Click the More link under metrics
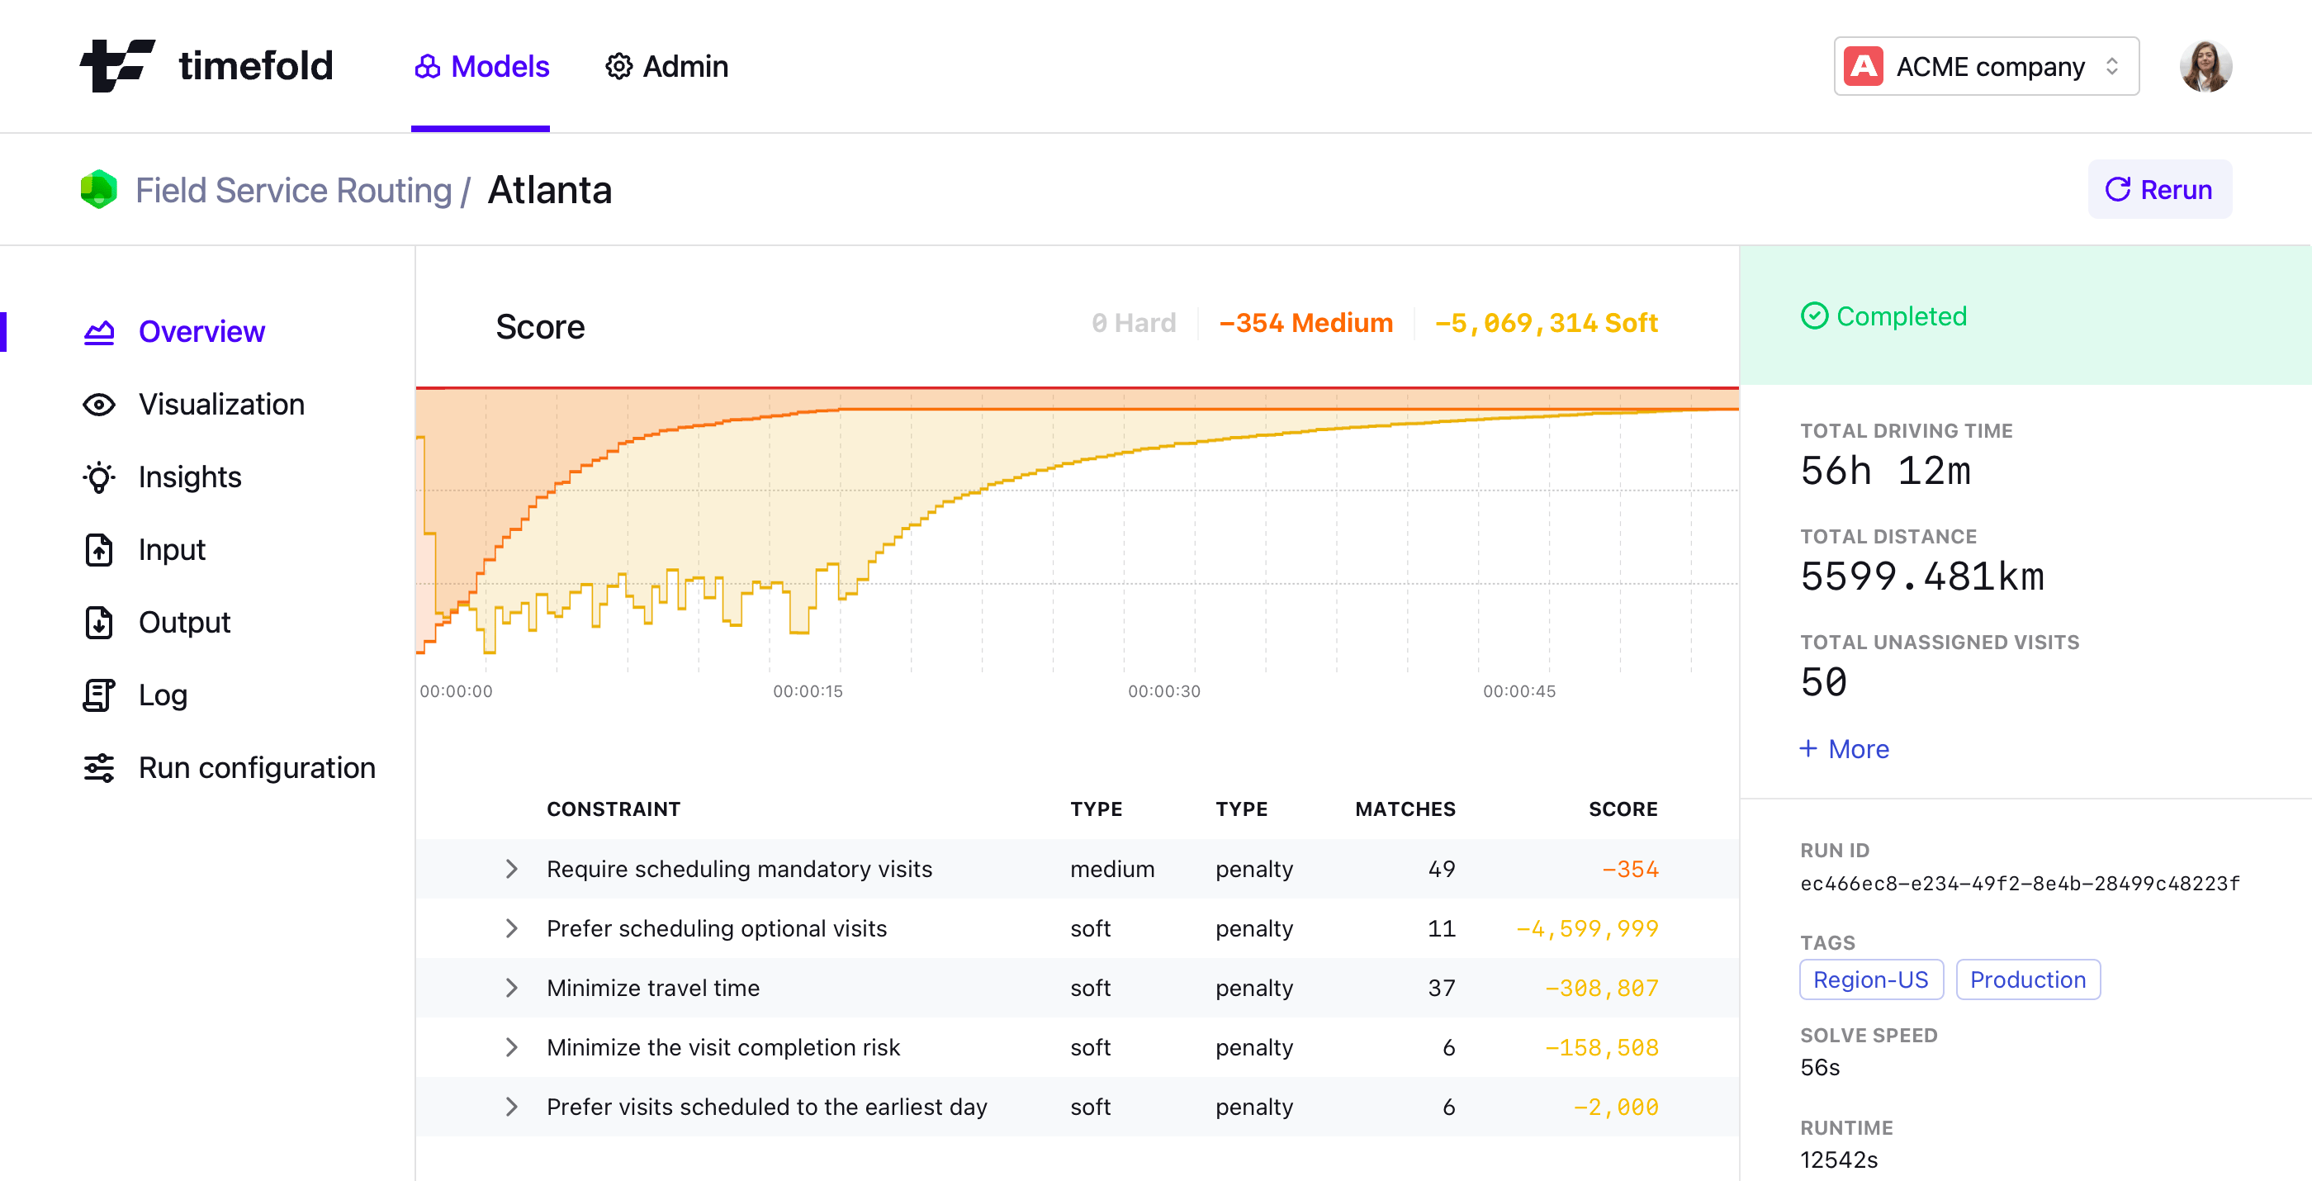Viewport: 2312px width, 1181px height. (x=1844, y=748)
